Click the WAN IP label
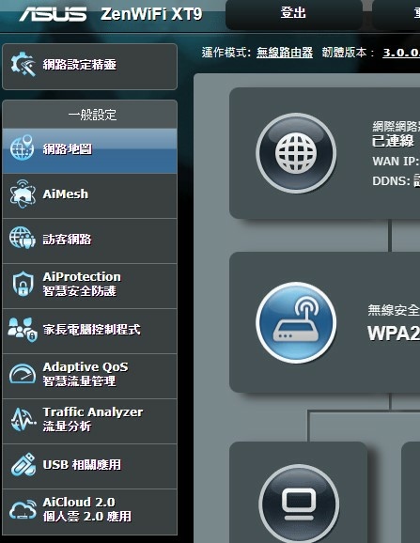This screenshot has width=420, height=543. [396, 161]
